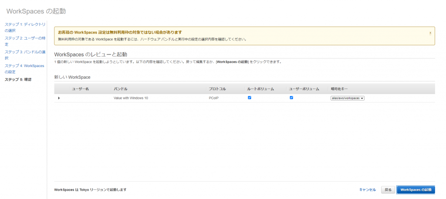The image size is (446, 199).
Task: Click the WorkSpaces の起動 page title
Action: pyautogui.click(x=36, y=11)
